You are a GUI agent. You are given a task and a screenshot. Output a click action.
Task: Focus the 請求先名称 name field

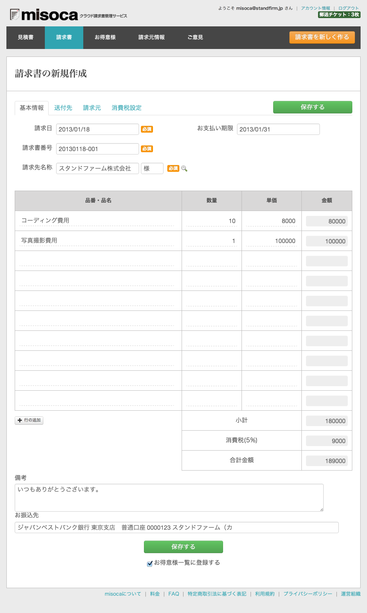(98, 168)
